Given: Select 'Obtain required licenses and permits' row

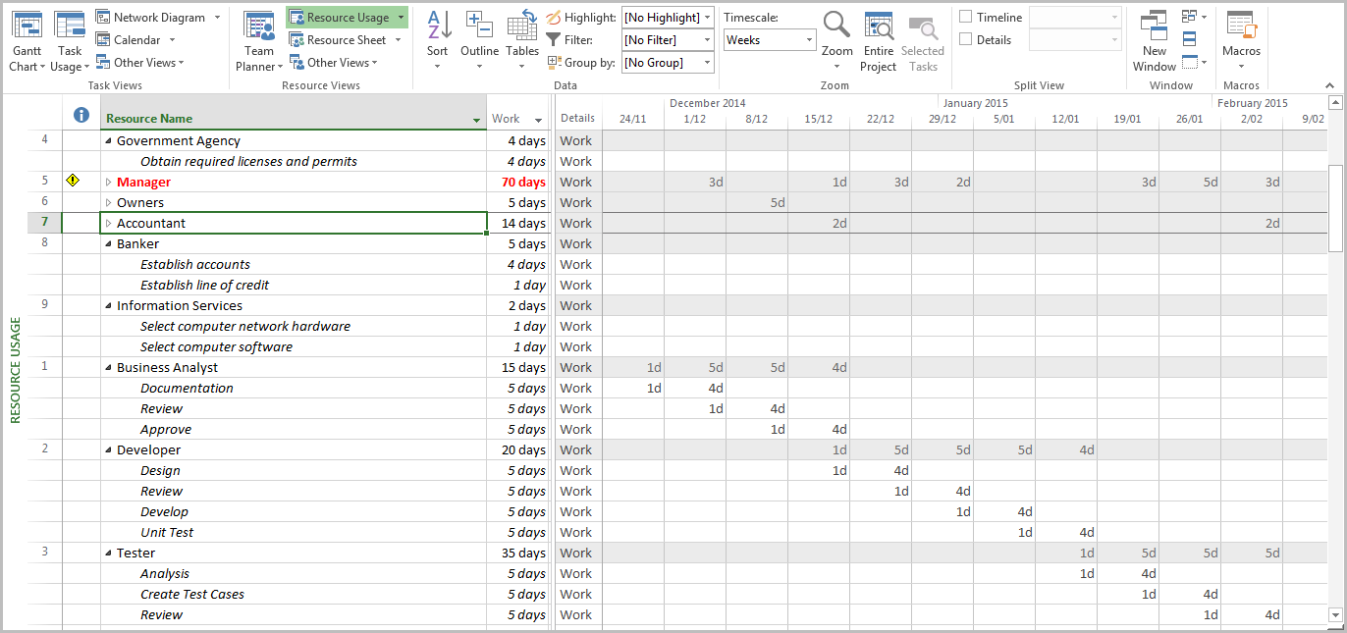Looking at the screenshot, I should [x=248, y=161].
